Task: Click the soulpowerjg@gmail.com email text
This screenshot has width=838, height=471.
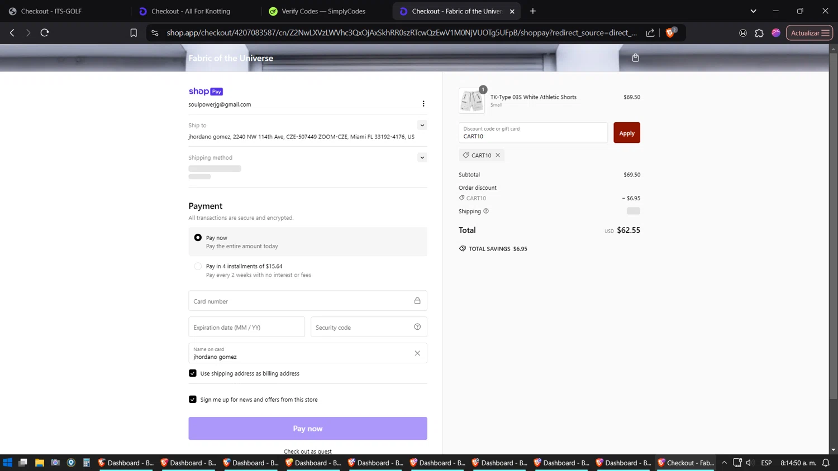Action: [220, 104]
